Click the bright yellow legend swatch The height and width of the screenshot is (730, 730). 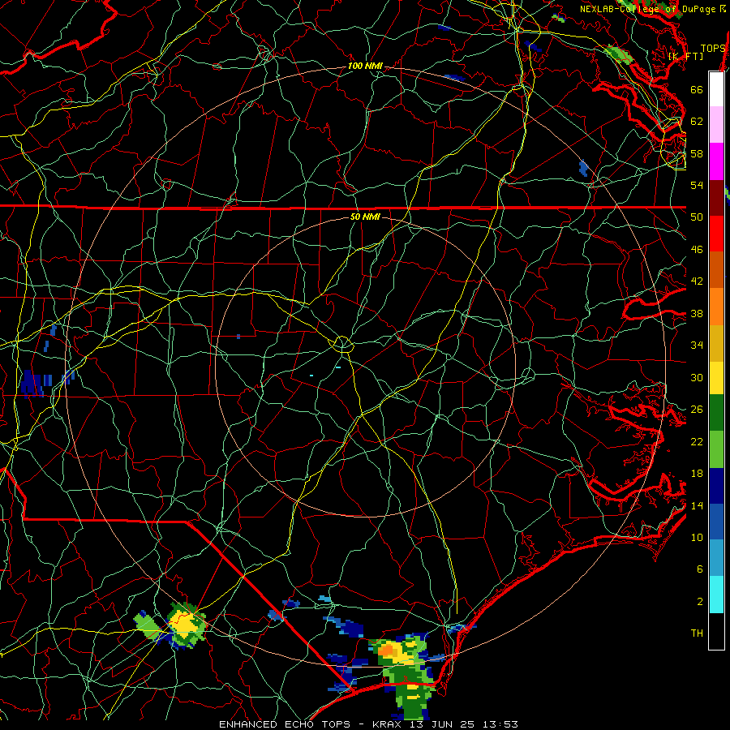coord(716,378)
